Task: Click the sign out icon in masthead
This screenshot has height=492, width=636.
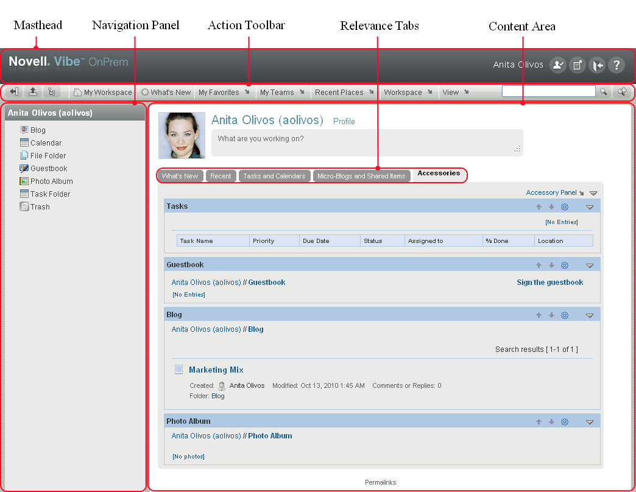Action: pyautogui.click(x=597, y=66)
